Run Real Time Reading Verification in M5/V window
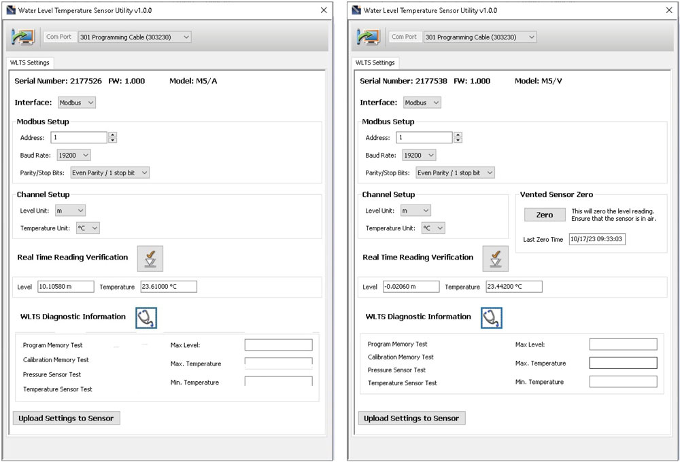This screenshot has width=680, height=462. pyautogui.click(x=495, y=259)
